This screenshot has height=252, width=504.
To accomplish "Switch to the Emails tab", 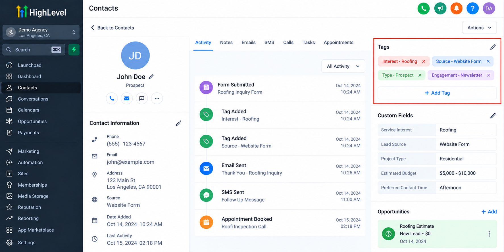I will pyautogui.click(x=248, y=43).
